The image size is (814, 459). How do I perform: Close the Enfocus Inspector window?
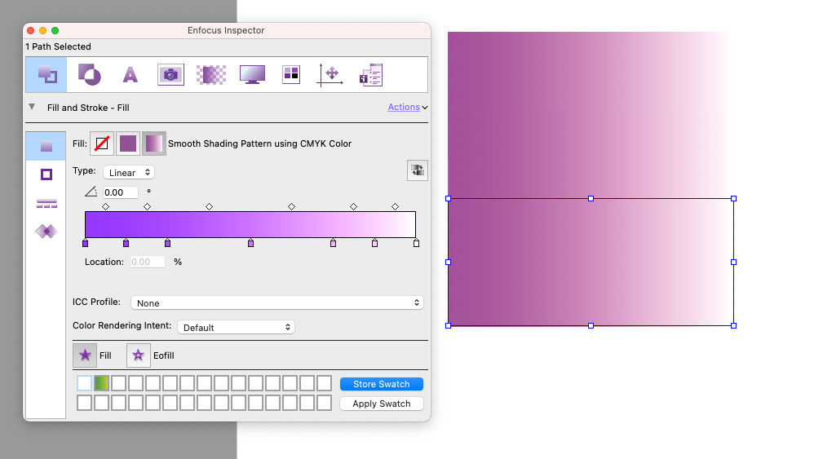click(31, 31)
